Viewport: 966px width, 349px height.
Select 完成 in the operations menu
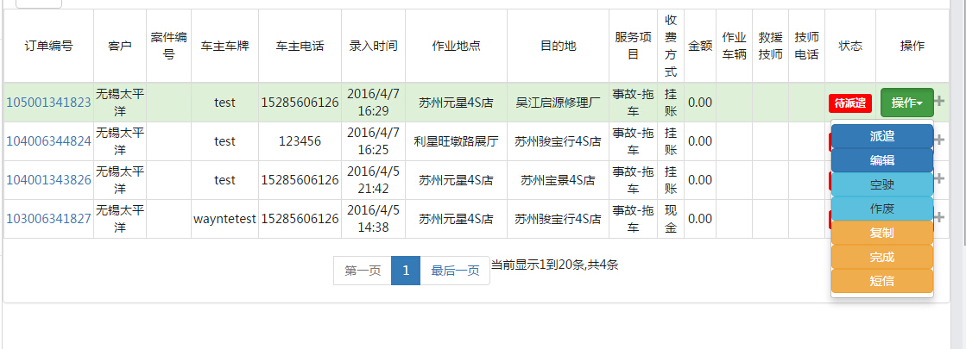[881, 257]
